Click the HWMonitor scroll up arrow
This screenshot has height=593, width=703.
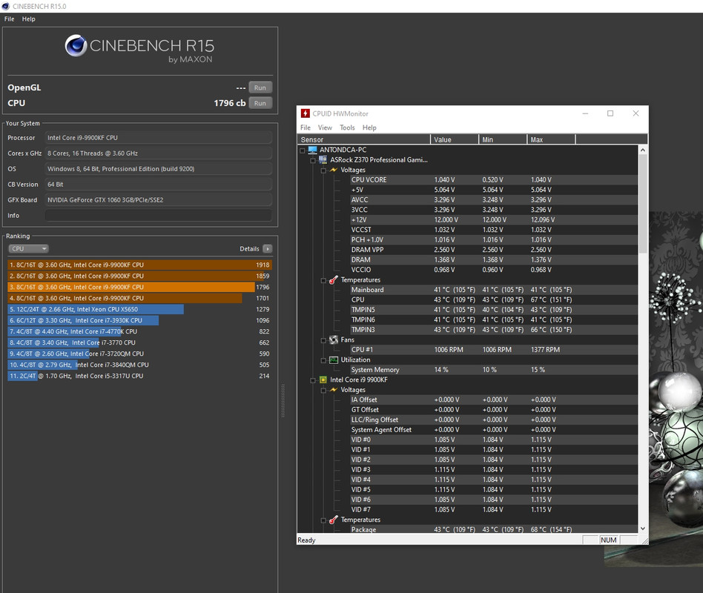642,150
